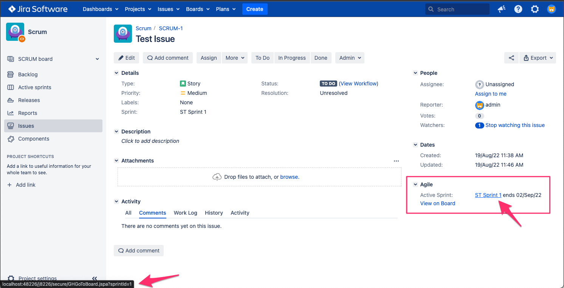Image resolution: width=564 pixels, height=288 pixels.
Task: Collapse the Description section
Action: click(116, 132)
